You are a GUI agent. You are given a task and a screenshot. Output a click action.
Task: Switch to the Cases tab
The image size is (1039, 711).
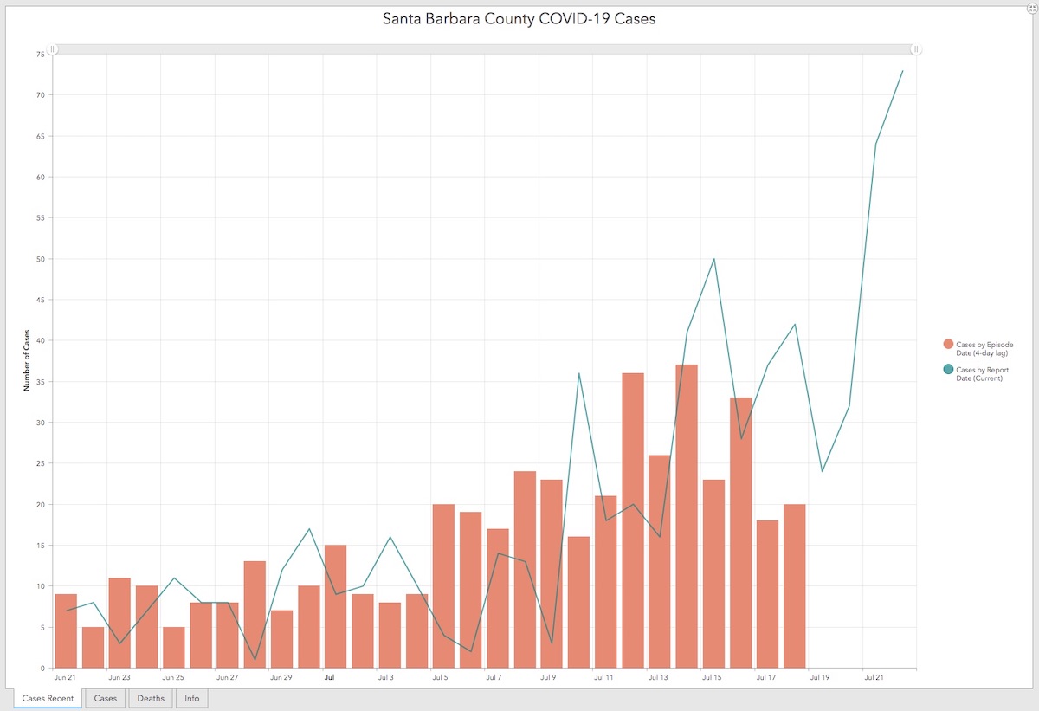(106, 698)
